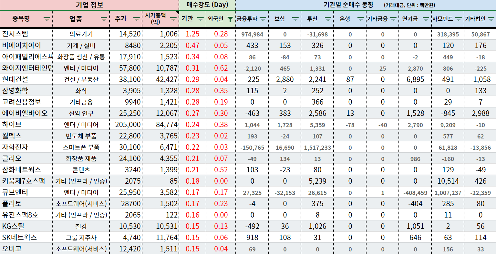Select the 하이브 stock name cell
Viewport: 496px width, 254px height.
coord(26,124)
